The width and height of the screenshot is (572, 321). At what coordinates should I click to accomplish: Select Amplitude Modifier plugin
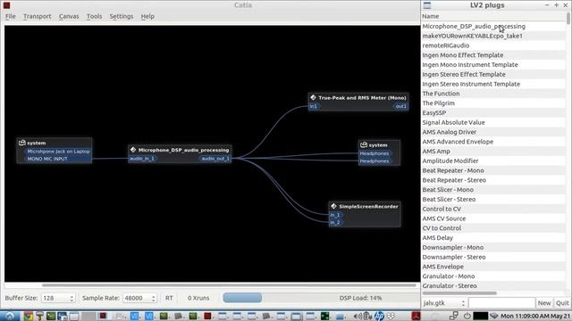point(493,160)
